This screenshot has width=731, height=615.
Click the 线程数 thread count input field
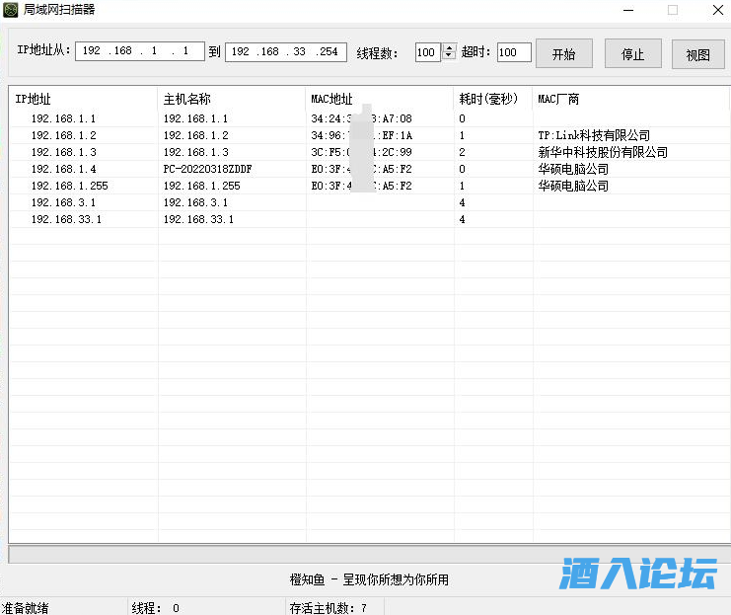point(427,52)
